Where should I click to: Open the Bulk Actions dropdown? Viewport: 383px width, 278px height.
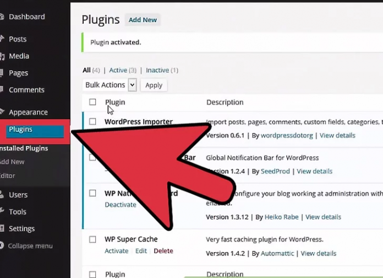(110, 85)
